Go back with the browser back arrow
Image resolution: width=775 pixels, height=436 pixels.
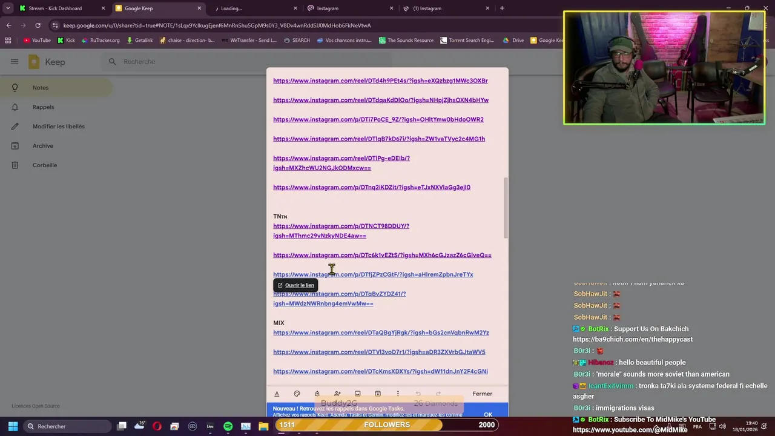(x=8, y=25)
